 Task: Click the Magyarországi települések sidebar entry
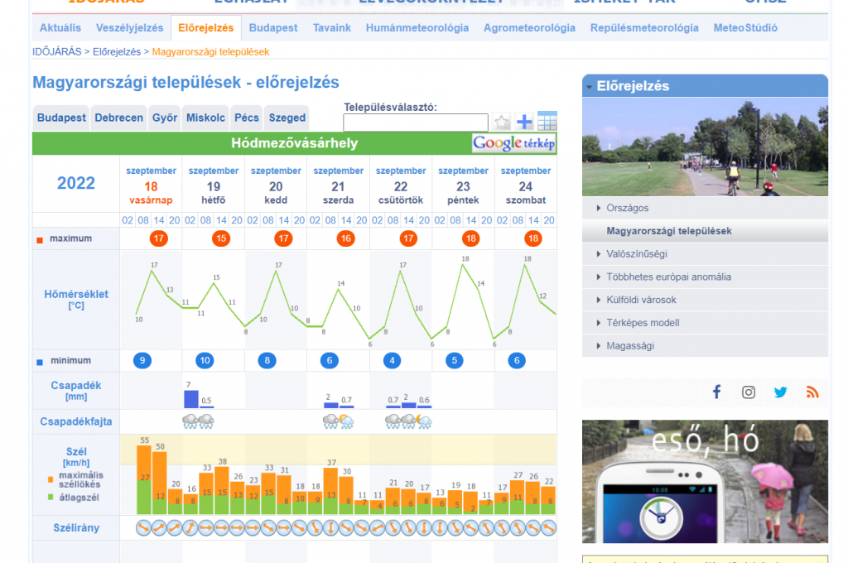(668, 231)
